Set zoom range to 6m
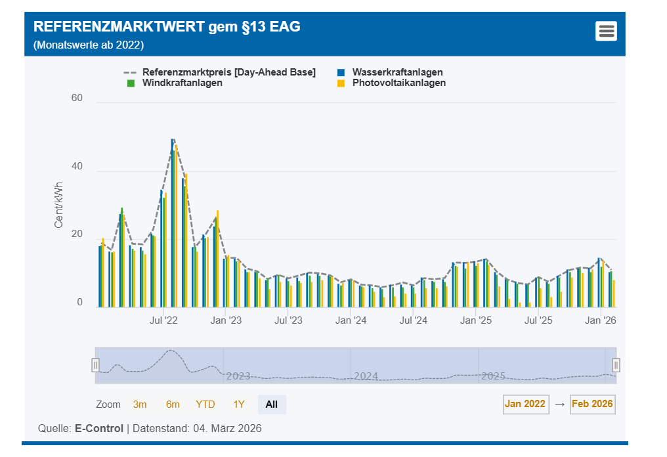 (x=173, y=404)
